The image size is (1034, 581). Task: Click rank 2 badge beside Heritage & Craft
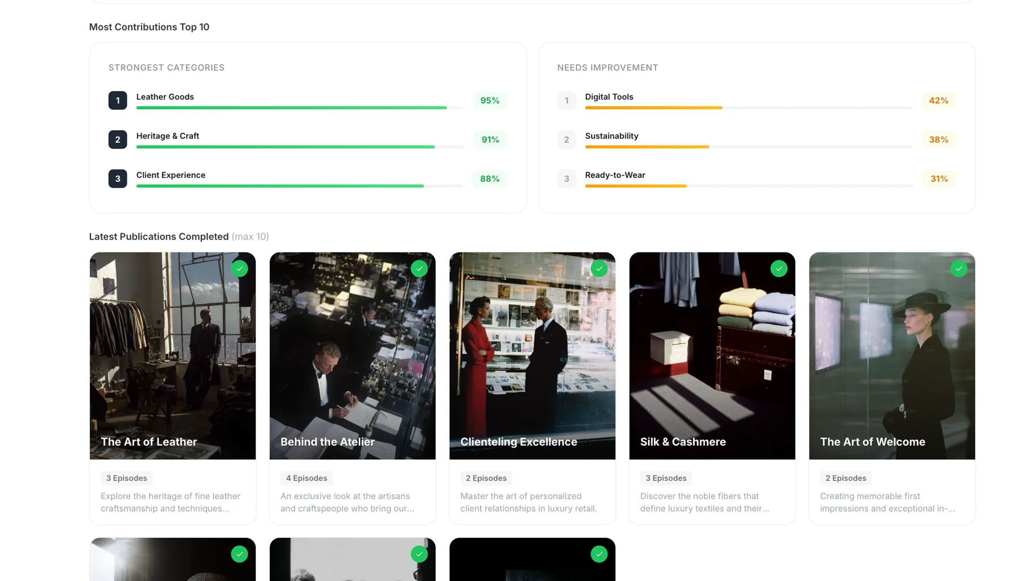pos(118,140)
